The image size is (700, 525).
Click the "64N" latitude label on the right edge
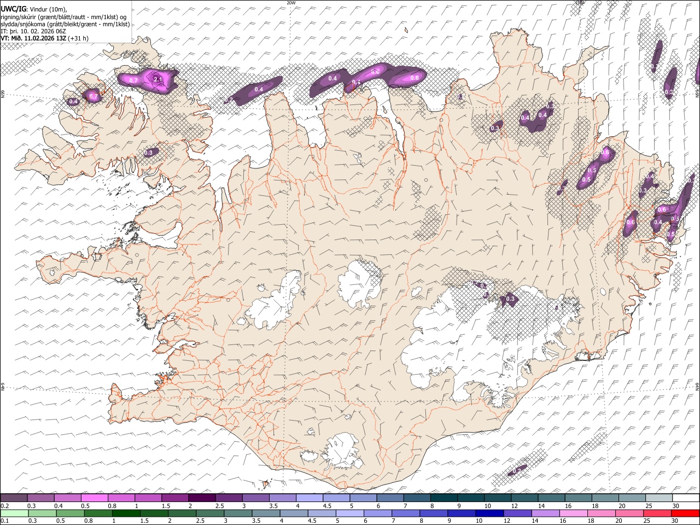click(697, 386)
